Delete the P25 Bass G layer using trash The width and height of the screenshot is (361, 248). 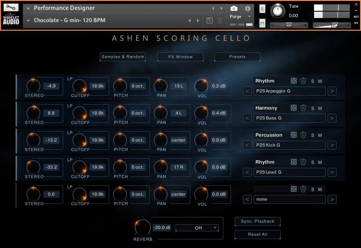pyautogui.click(x=303, y=108)
